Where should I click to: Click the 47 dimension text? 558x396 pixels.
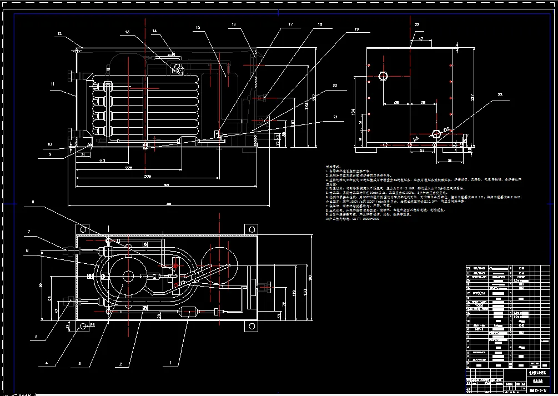[421, 39]
